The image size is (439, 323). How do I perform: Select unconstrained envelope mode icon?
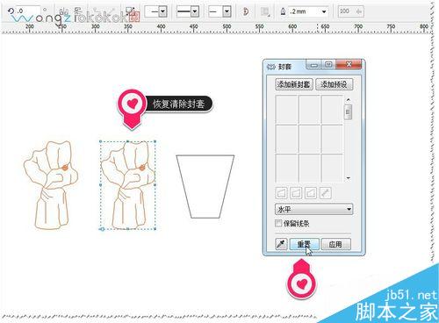325,193
